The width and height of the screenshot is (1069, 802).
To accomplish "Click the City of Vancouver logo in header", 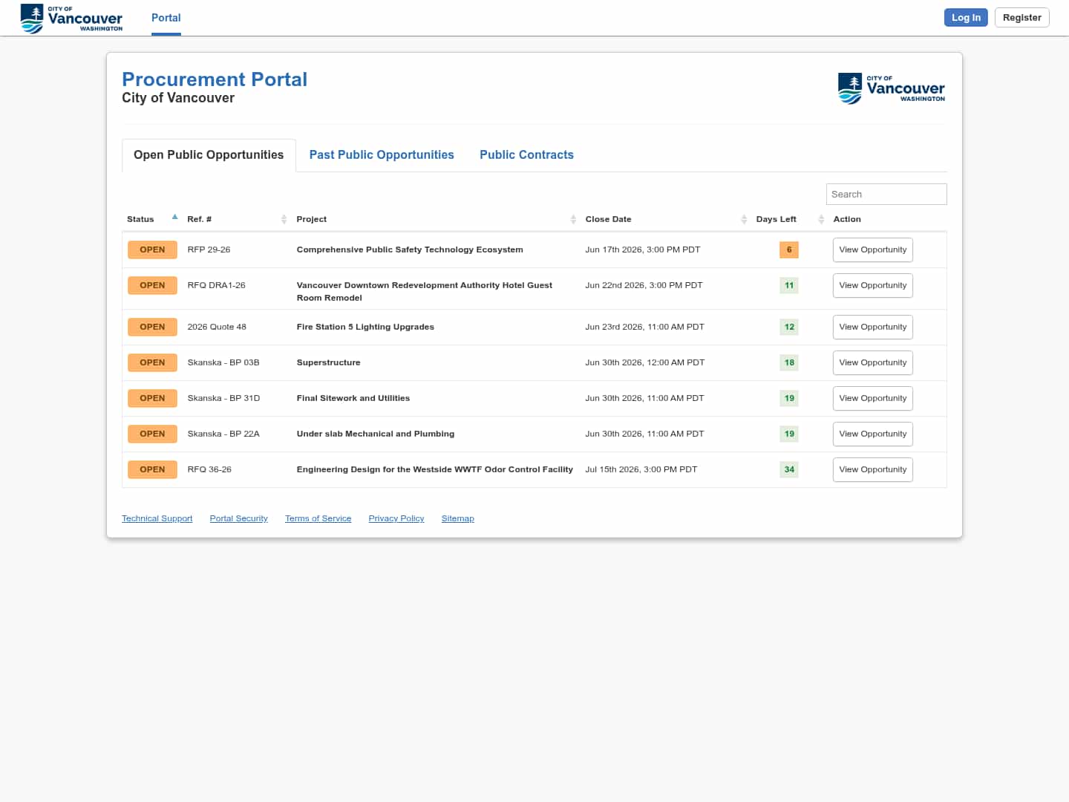I will 71,18.
